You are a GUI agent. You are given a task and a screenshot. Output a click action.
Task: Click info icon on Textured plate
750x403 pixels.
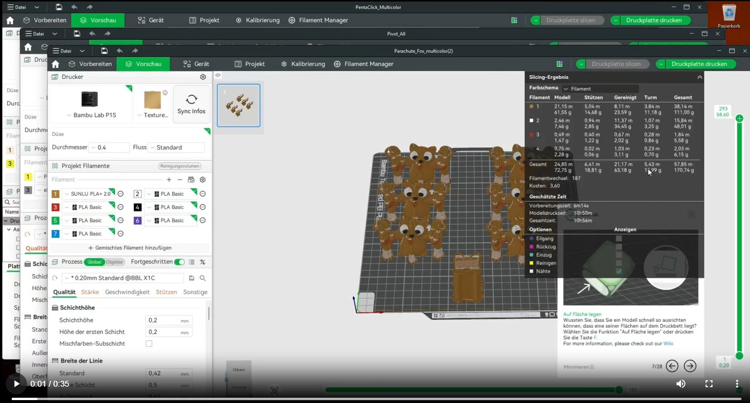coord(165,93)
